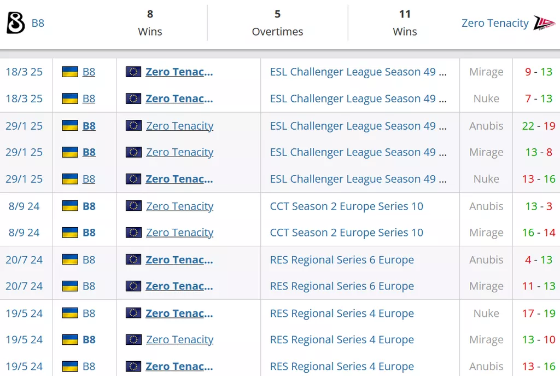This screenshot has width=560, height=376.
Task: Click EU flag in 22 - 19 Anubis row
Action: tap(133, 125)
